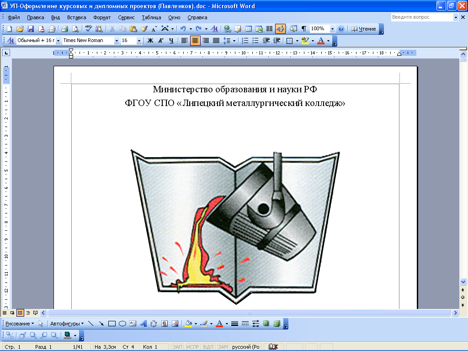The width and height of the screenshot is (468, 351).
Task: Toggle center alignment
Action: click(x=195, y=40)
